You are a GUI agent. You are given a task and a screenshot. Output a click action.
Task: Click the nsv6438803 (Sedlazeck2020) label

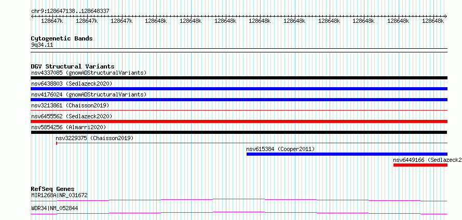pos(72,84)
